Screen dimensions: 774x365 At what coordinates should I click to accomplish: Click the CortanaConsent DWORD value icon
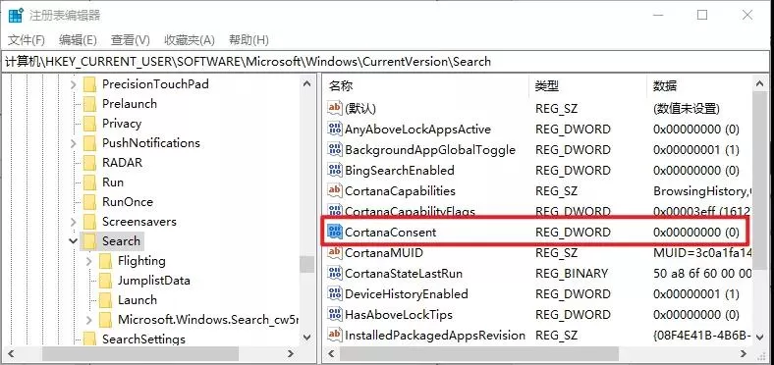click(x=335, y=232)
